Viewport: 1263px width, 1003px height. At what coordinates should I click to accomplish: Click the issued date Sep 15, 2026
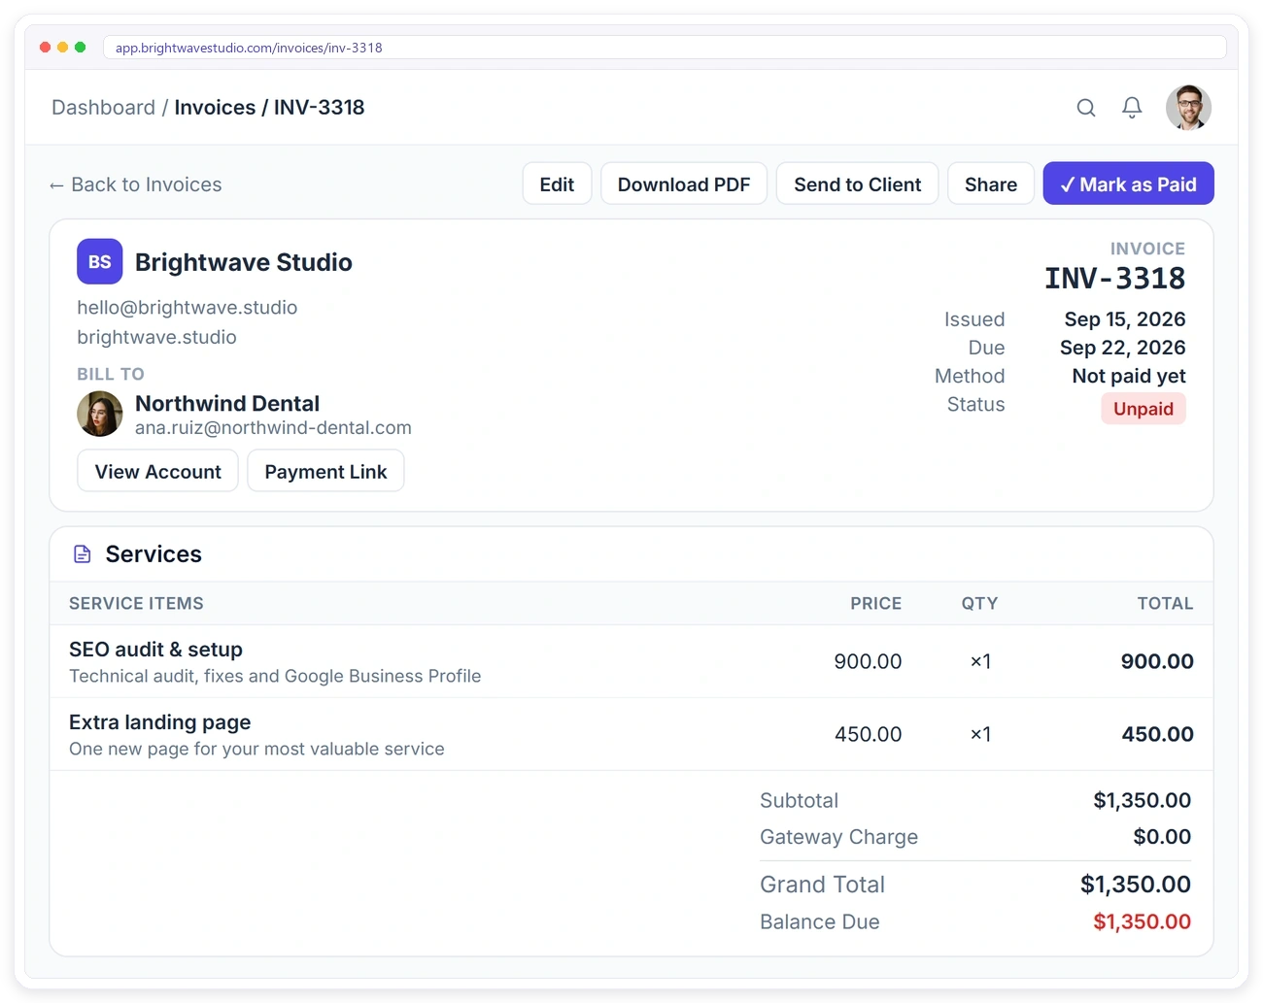point(1125,319)
